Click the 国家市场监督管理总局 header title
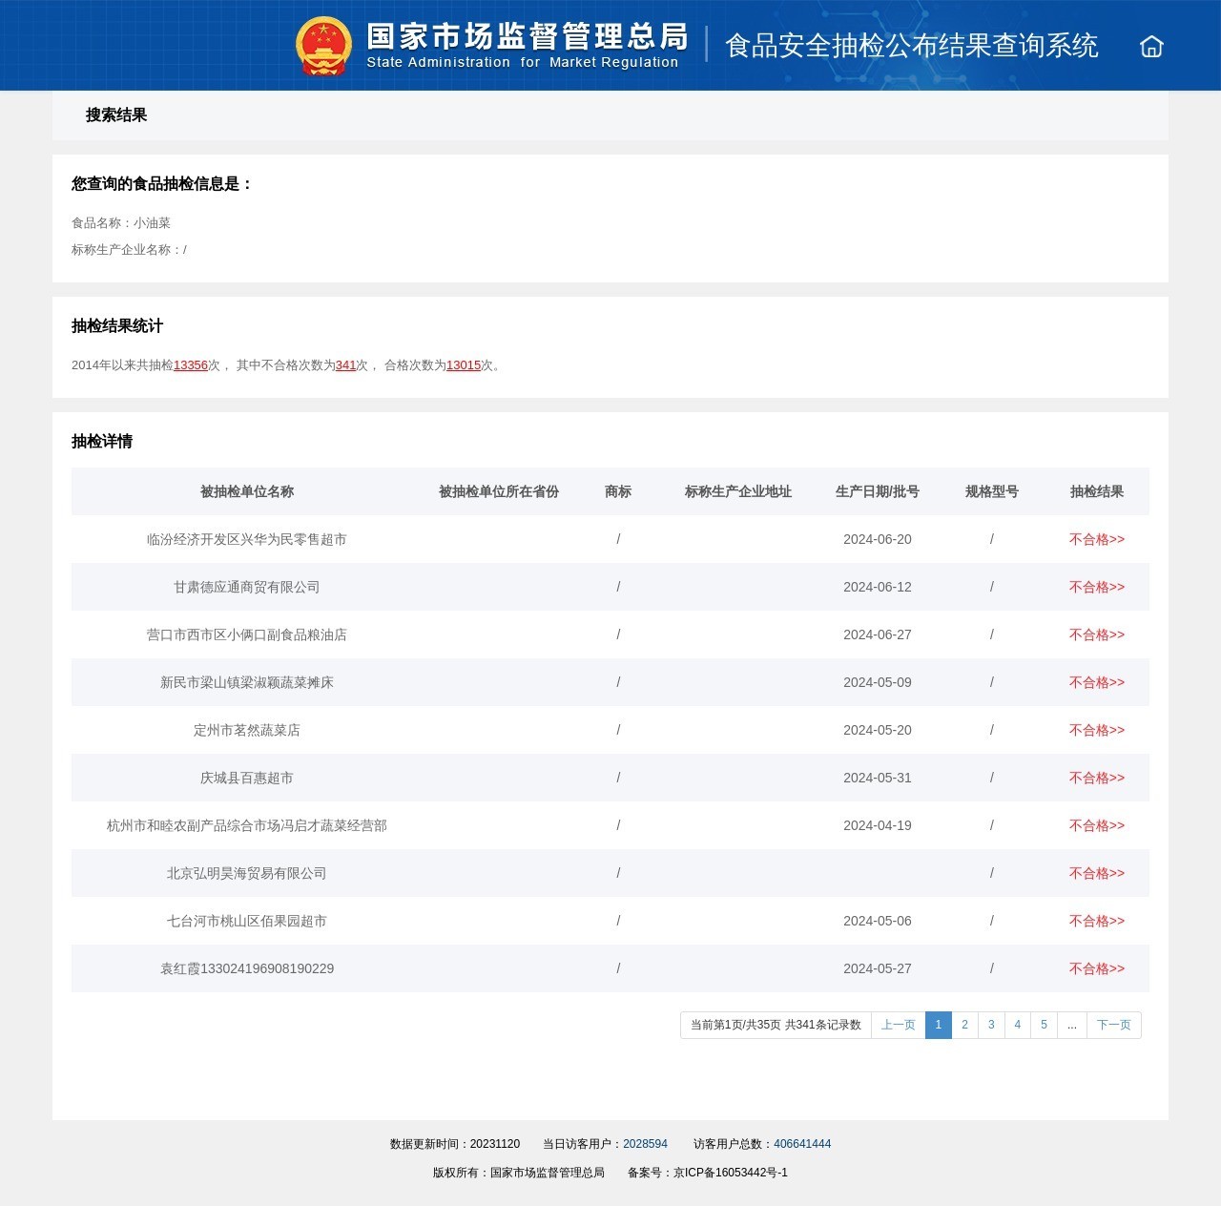 click(x=527, y=37)
